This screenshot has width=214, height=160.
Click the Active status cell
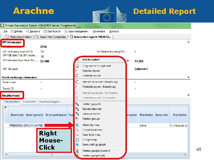143,125
